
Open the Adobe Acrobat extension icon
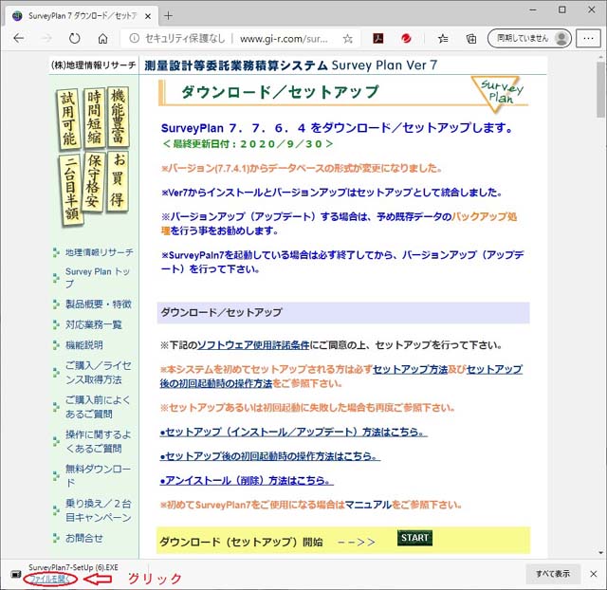coord(377,38)
